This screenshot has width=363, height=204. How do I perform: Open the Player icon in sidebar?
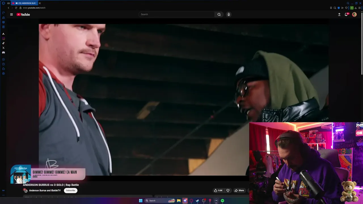click(x=3, y=59)
